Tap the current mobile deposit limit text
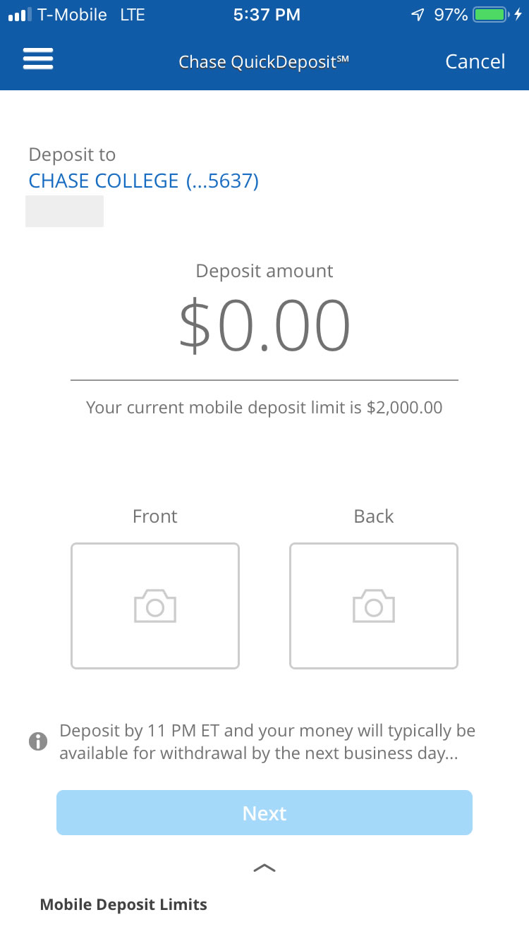 click(x=264, y=408)
